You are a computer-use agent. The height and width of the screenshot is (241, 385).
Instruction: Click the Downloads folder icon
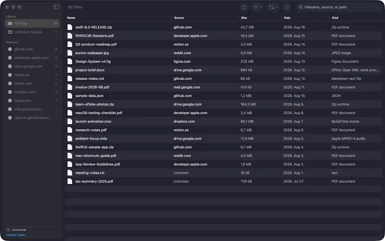point(8,230)
